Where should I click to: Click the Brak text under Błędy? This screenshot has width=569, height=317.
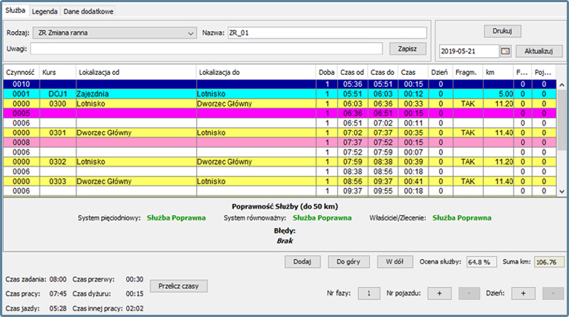pyautogui.click(x=284, y=241)
